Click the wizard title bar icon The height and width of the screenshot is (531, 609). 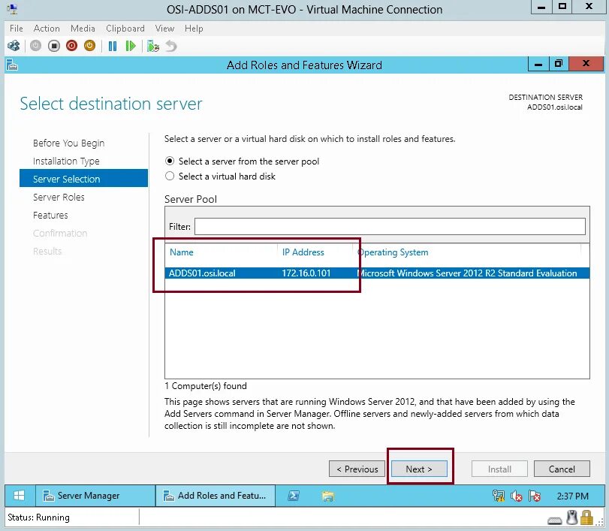12,65
